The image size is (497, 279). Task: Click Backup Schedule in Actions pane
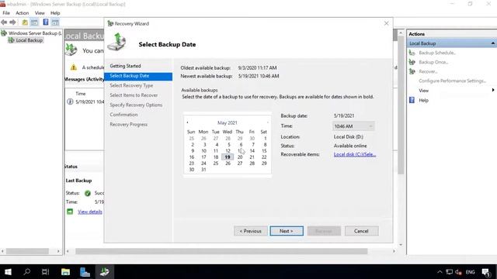(x=437, y=53)
